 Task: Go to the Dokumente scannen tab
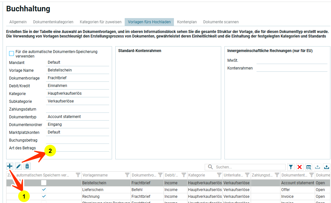pos(221,22)
